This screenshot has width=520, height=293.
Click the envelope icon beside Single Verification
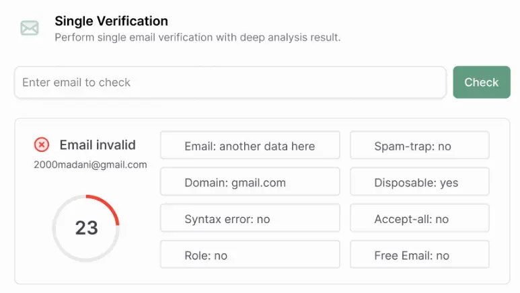coord(30,28)
